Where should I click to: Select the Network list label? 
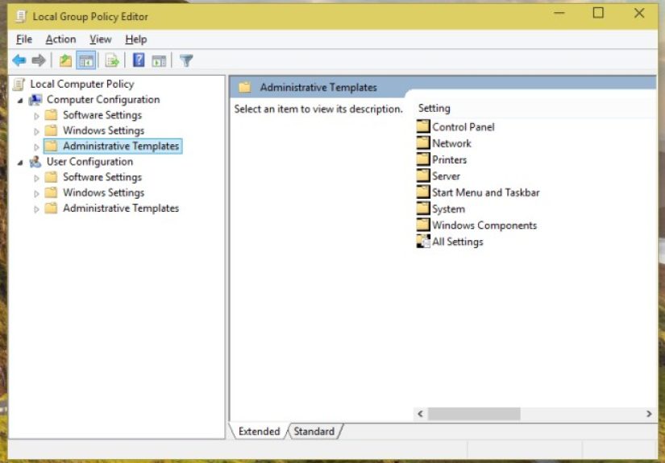click(451, 143)
